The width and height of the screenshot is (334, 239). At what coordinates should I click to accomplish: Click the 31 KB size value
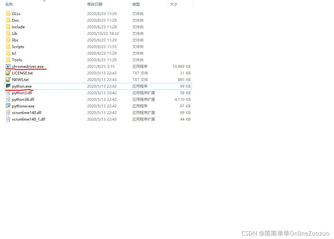185,73
